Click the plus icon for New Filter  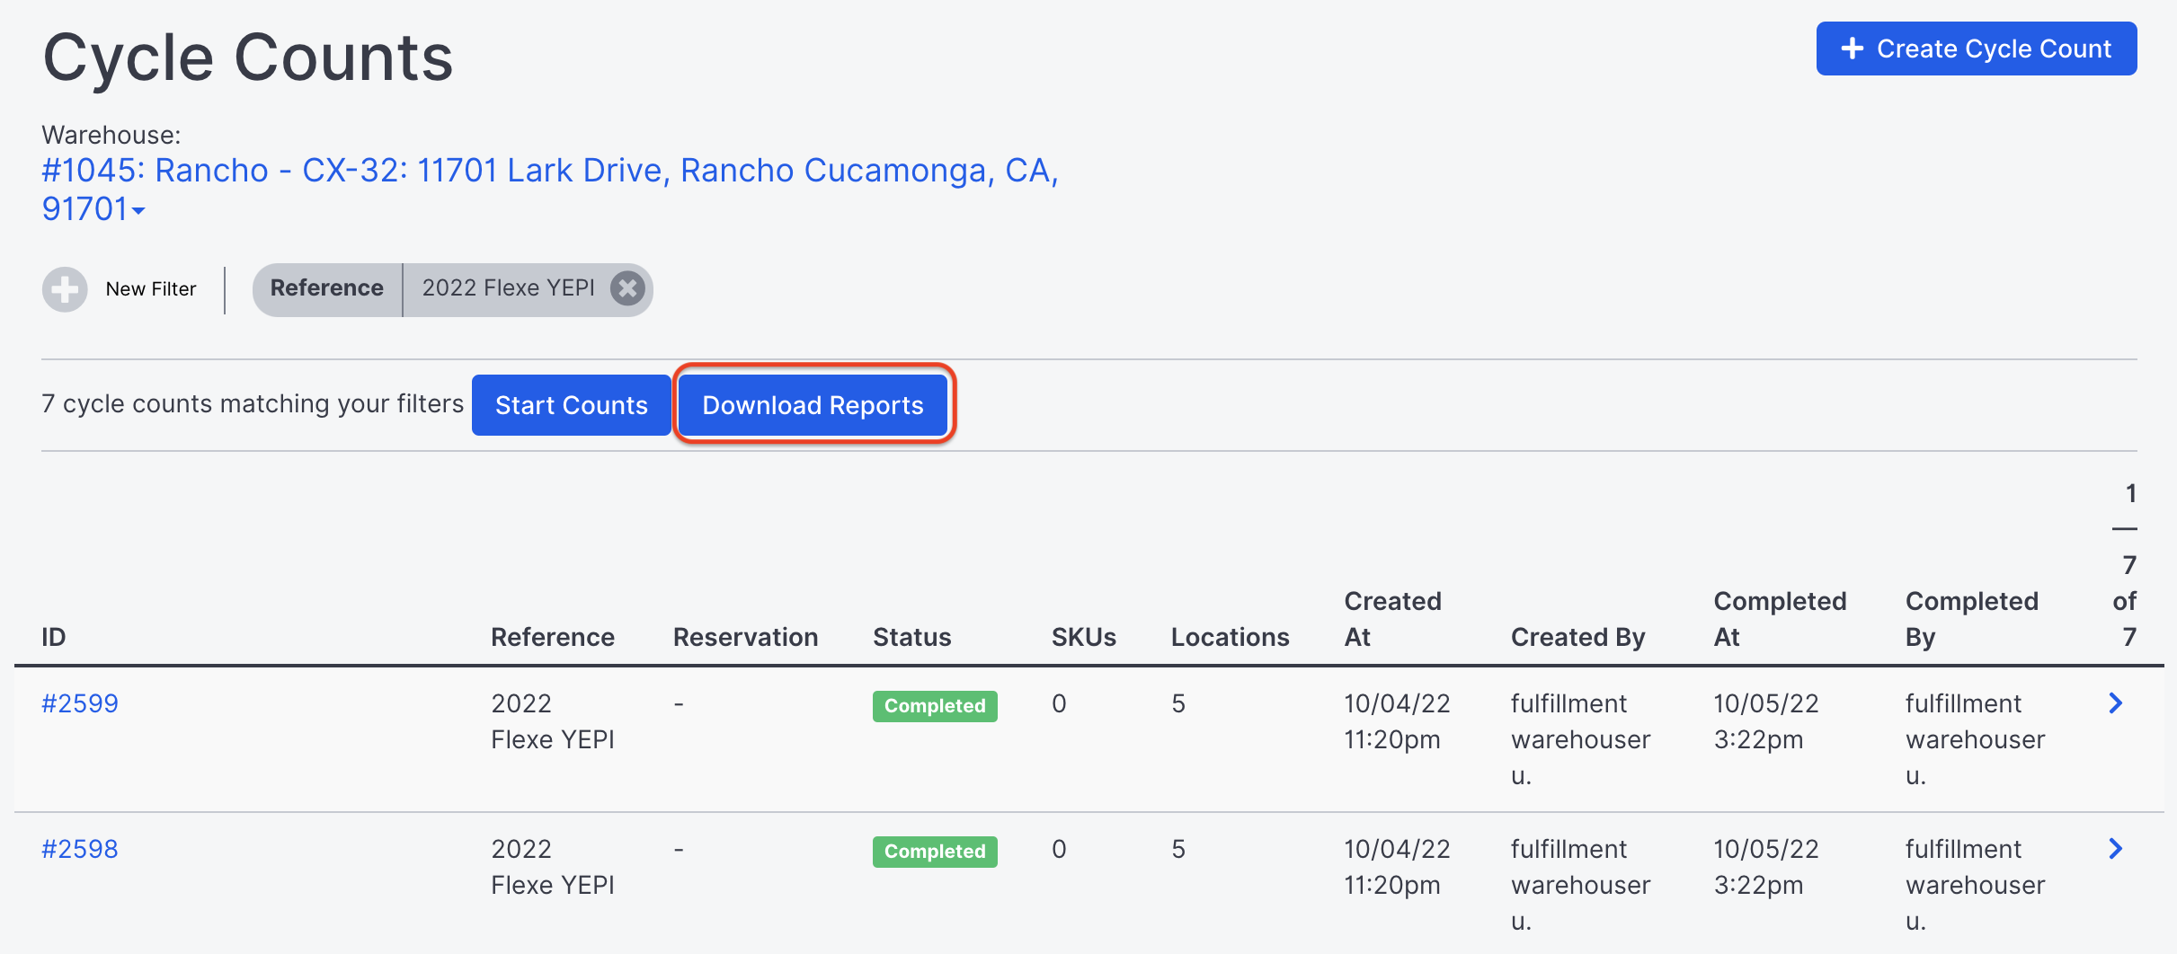tap(65, 289)
